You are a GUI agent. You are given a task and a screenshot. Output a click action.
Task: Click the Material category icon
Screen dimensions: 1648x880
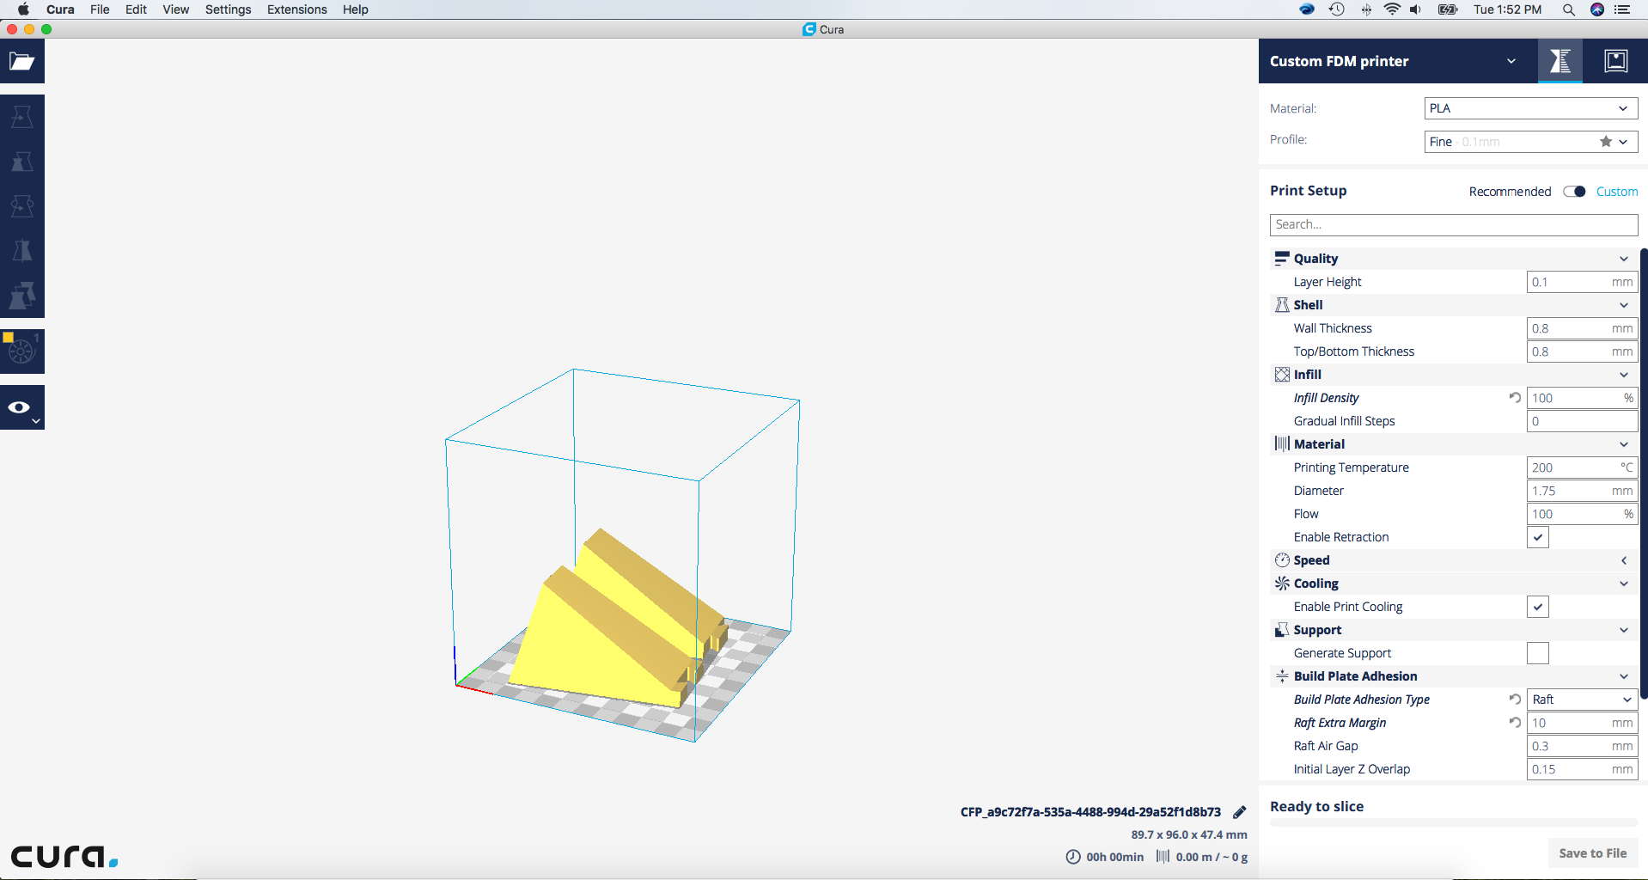(x=1282, y=443)
